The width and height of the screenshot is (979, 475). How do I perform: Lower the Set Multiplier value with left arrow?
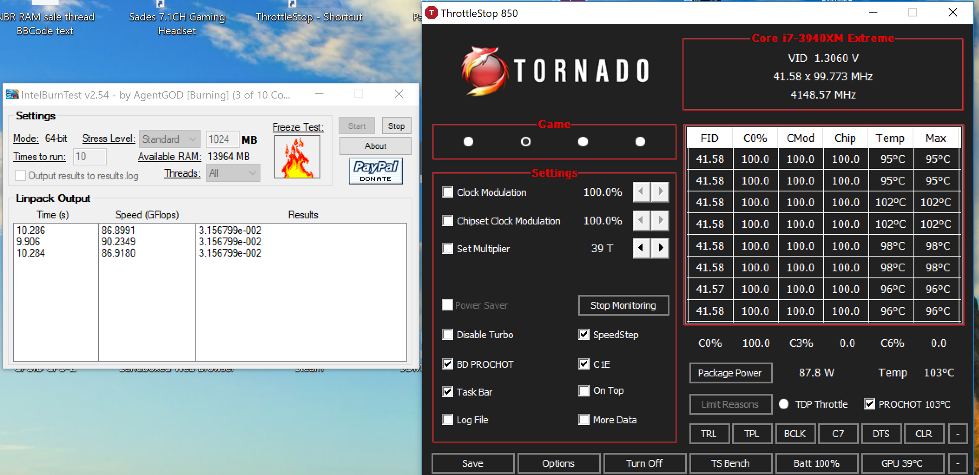point(641,248)
